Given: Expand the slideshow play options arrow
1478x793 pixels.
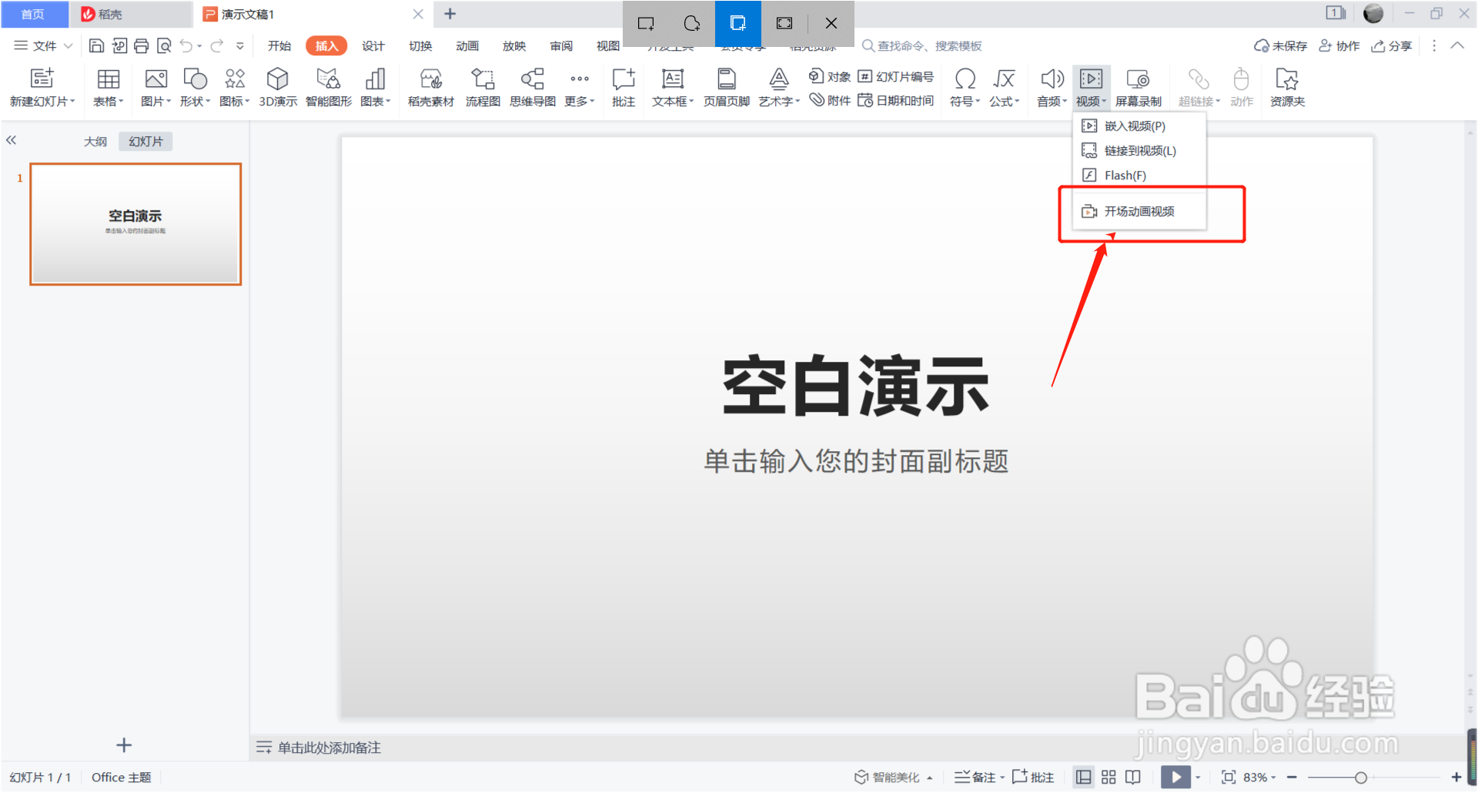Looking at the screenshot, I should click(x=1198, y=777).
